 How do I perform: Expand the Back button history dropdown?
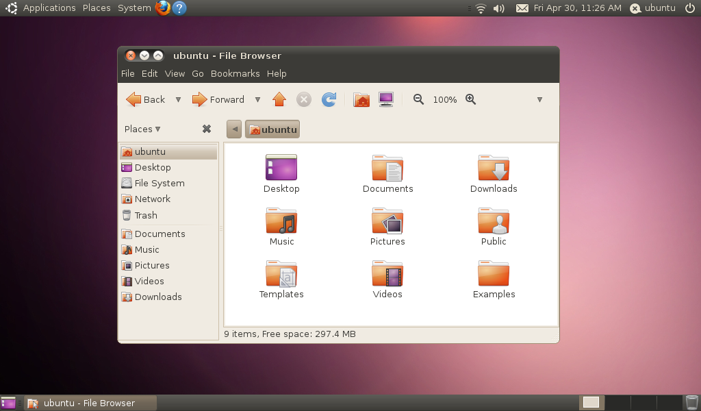tap(178, 99)
